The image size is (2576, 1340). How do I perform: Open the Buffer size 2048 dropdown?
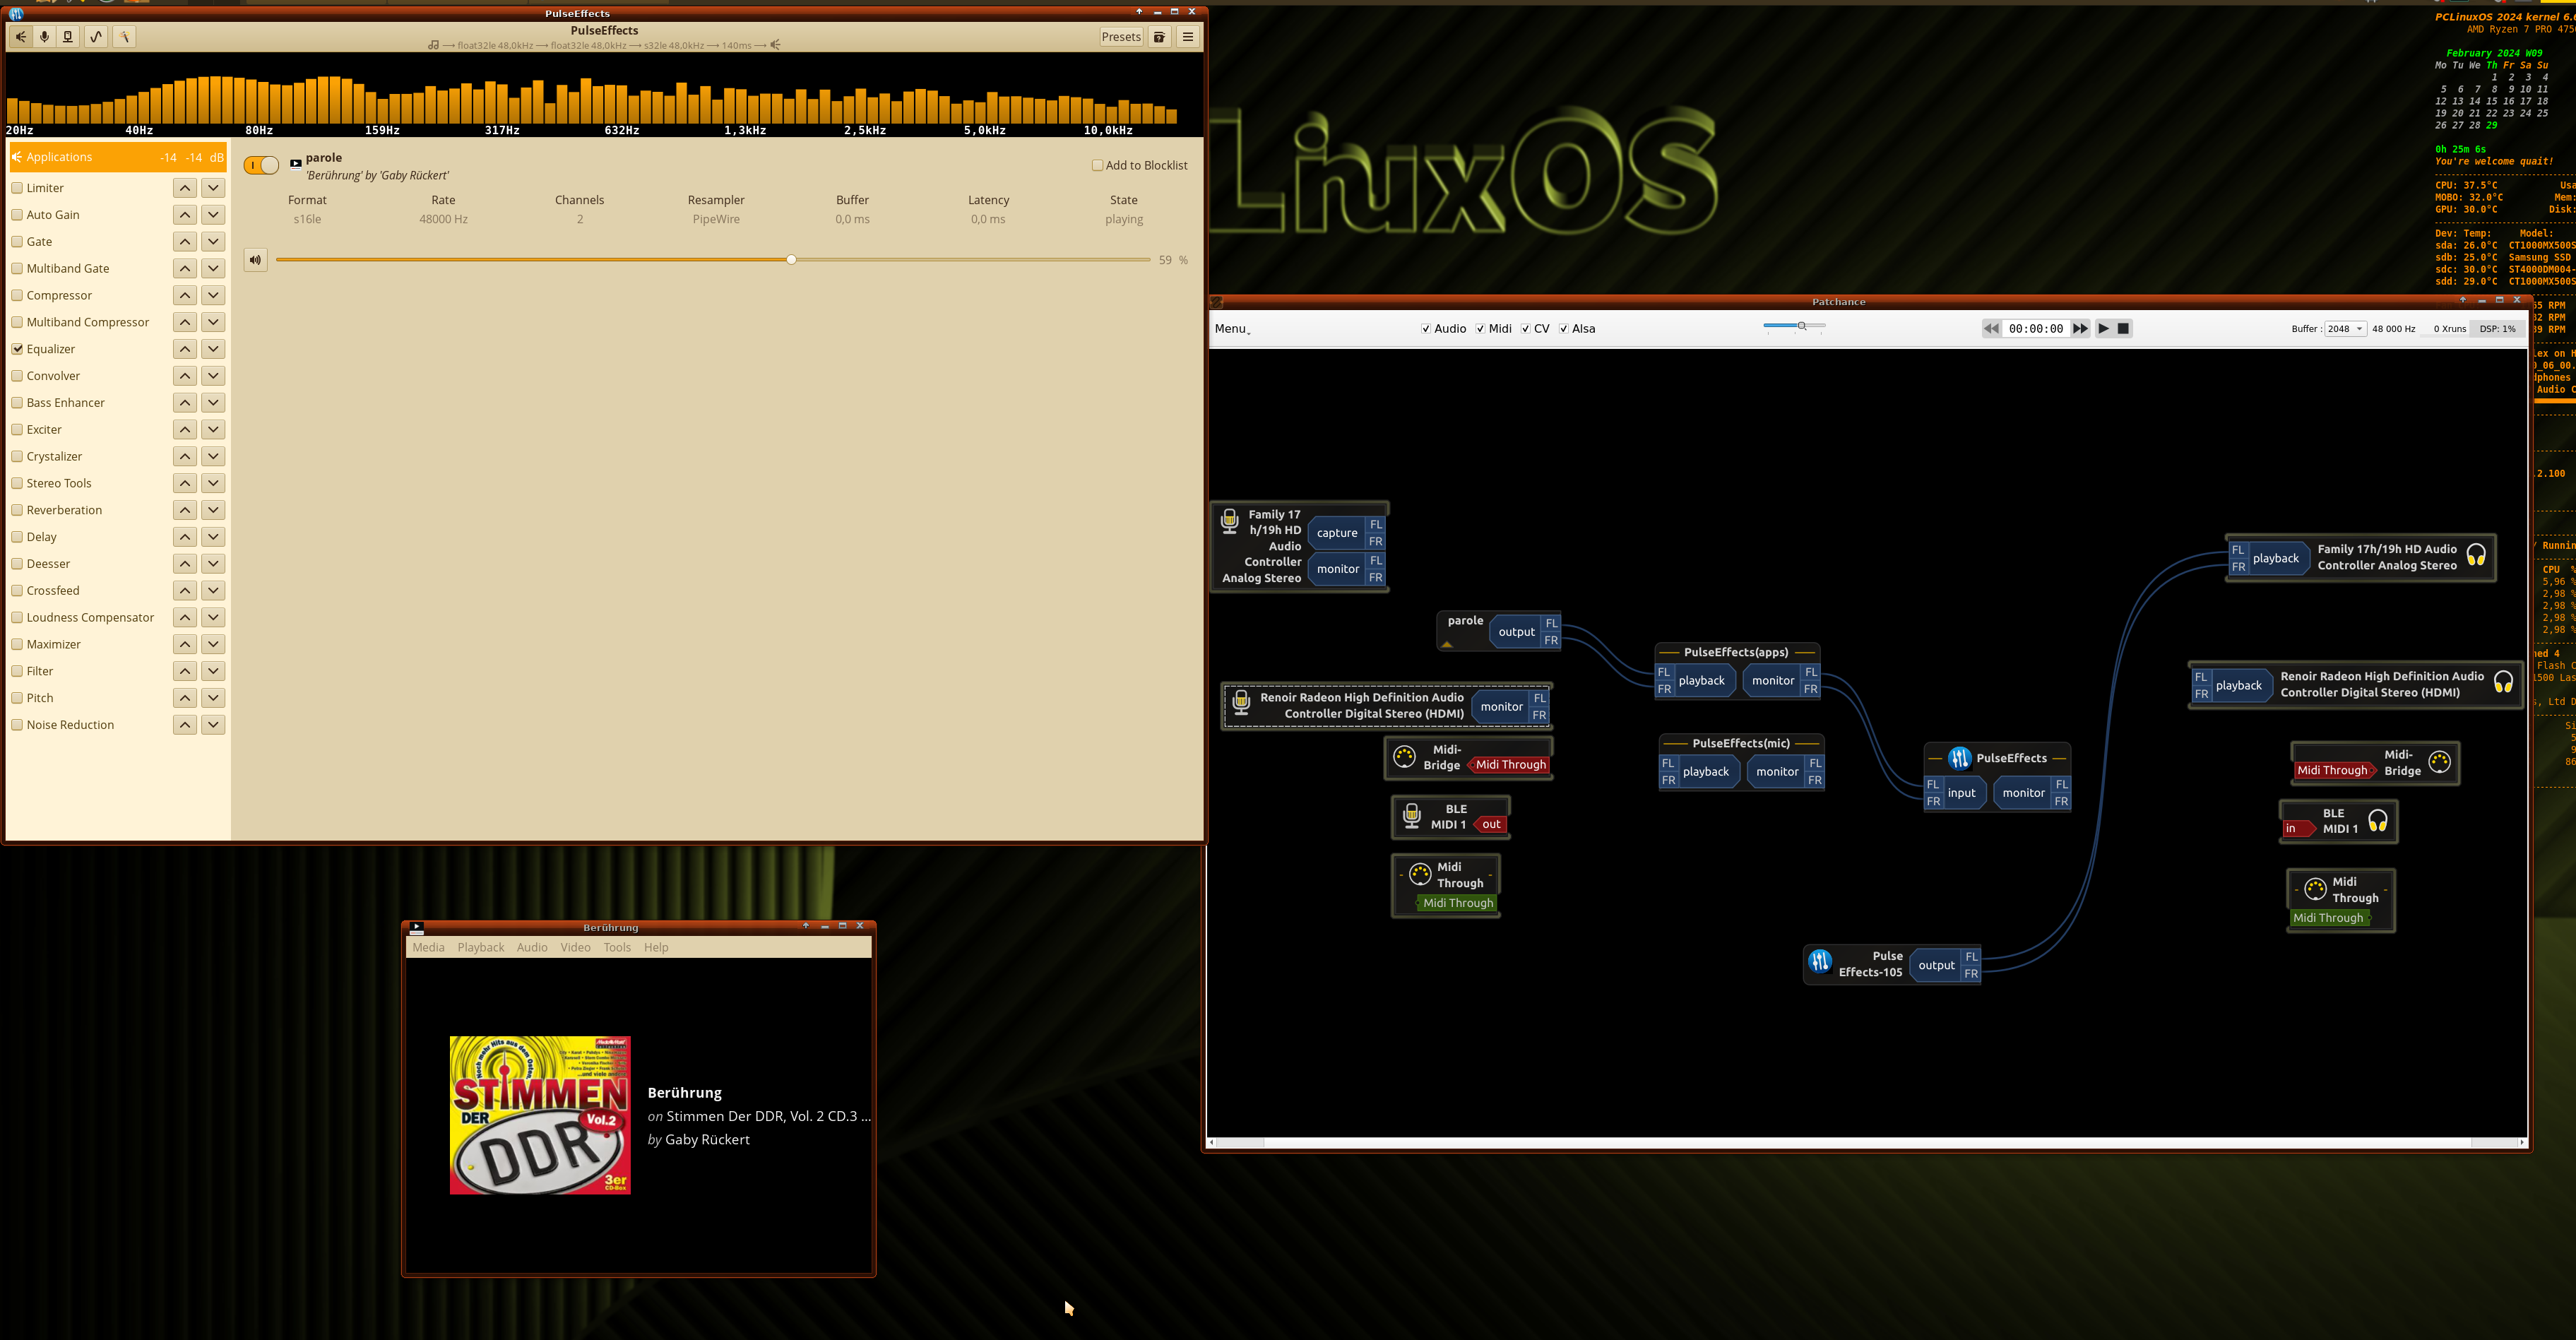2345,329
